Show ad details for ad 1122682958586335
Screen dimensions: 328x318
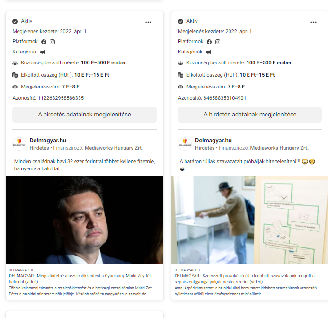[85, 115]
